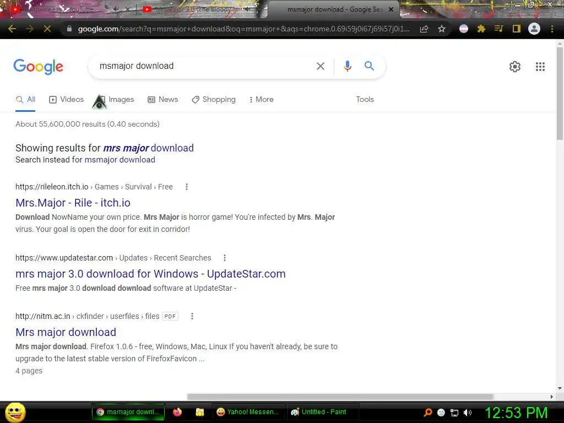Click the Chrome msmajor taskbar button

coord(128,412)
